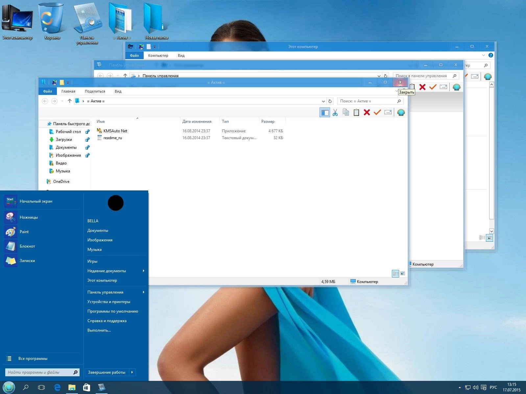Select OneDrive in navigation pane
Screen dimensions: 526x394
[61, 181]
